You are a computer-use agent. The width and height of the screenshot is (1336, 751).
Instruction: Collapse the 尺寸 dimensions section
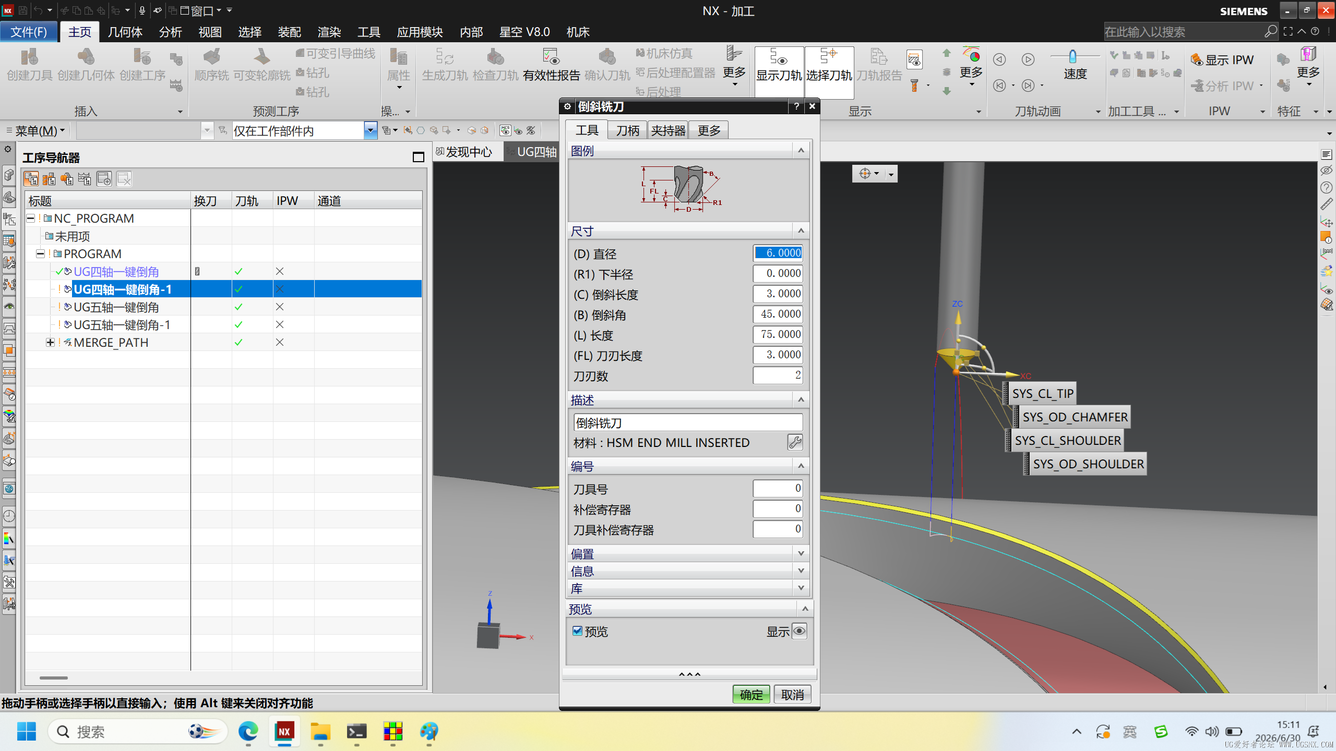click(x=801, y=231)
